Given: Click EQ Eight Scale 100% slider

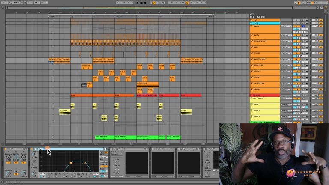Looking at the screenshot, I should 104,171.
